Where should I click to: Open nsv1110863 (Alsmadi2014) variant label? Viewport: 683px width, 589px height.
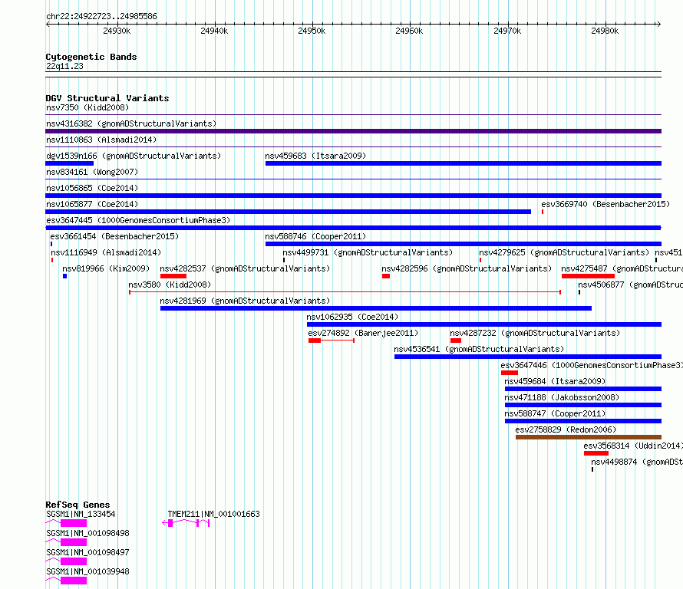101,140
